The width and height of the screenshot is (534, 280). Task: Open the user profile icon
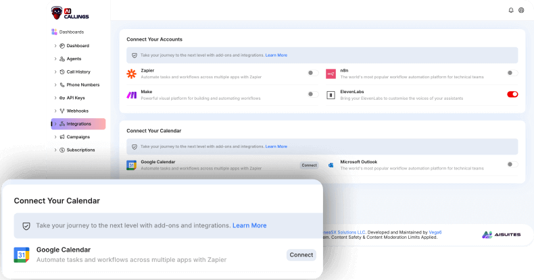(x=521, y=10)
